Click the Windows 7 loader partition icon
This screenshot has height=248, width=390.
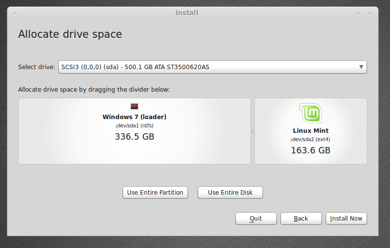point(134,107)
